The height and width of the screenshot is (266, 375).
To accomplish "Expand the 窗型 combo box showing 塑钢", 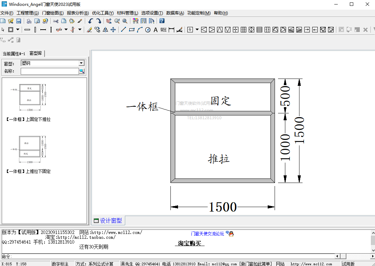I will point(81,63).
